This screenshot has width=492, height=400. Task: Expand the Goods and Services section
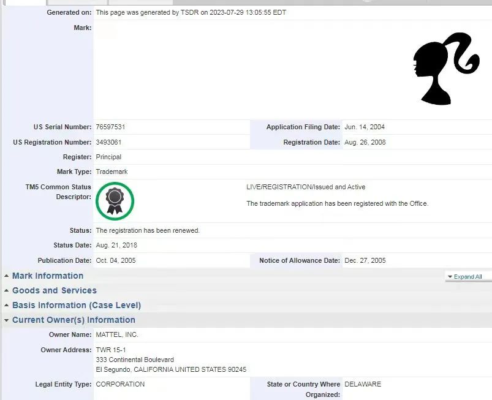tap(55, 290)
